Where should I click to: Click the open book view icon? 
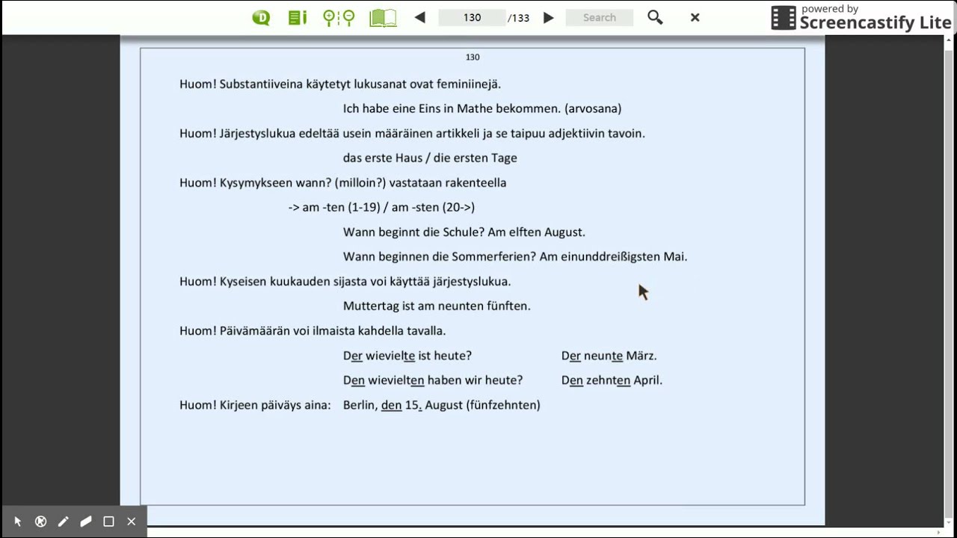coord(383,18)
